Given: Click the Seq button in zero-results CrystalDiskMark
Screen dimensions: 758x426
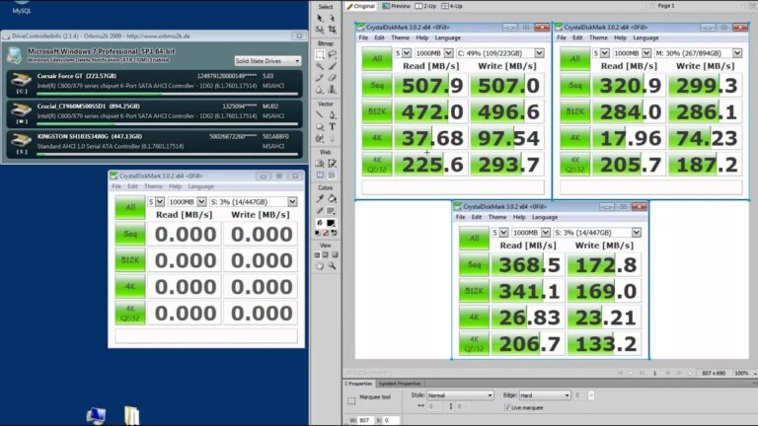Looking at the screenshot, I should pos(130,234).
